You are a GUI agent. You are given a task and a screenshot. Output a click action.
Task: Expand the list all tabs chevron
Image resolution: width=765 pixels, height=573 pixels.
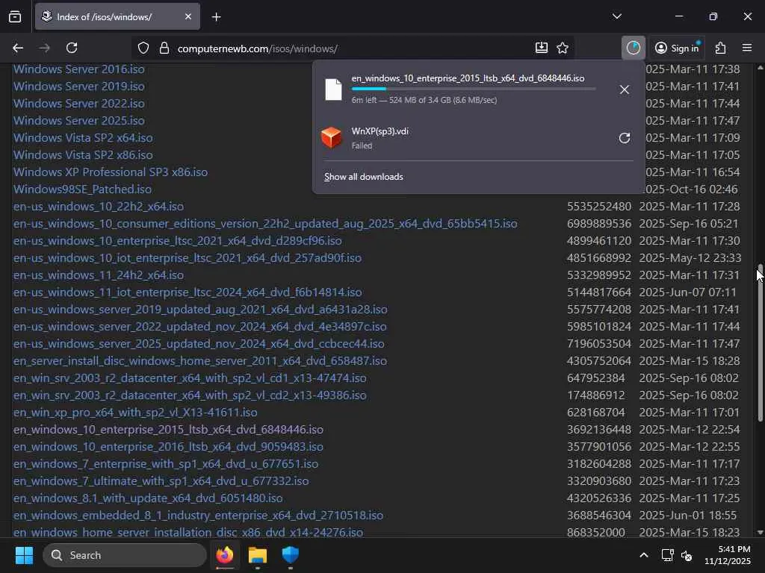616,16
